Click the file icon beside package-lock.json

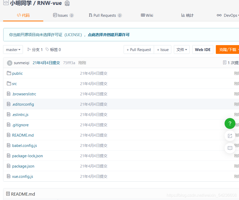coord(9,156)
